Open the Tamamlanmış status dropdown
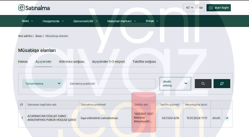 tap(42, 84)
